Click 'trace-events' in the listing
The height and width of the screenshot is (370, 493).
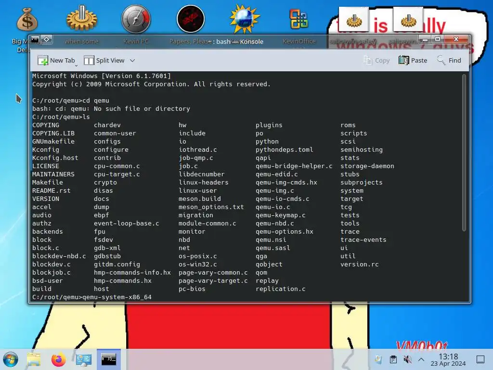(x=363, y=240)
